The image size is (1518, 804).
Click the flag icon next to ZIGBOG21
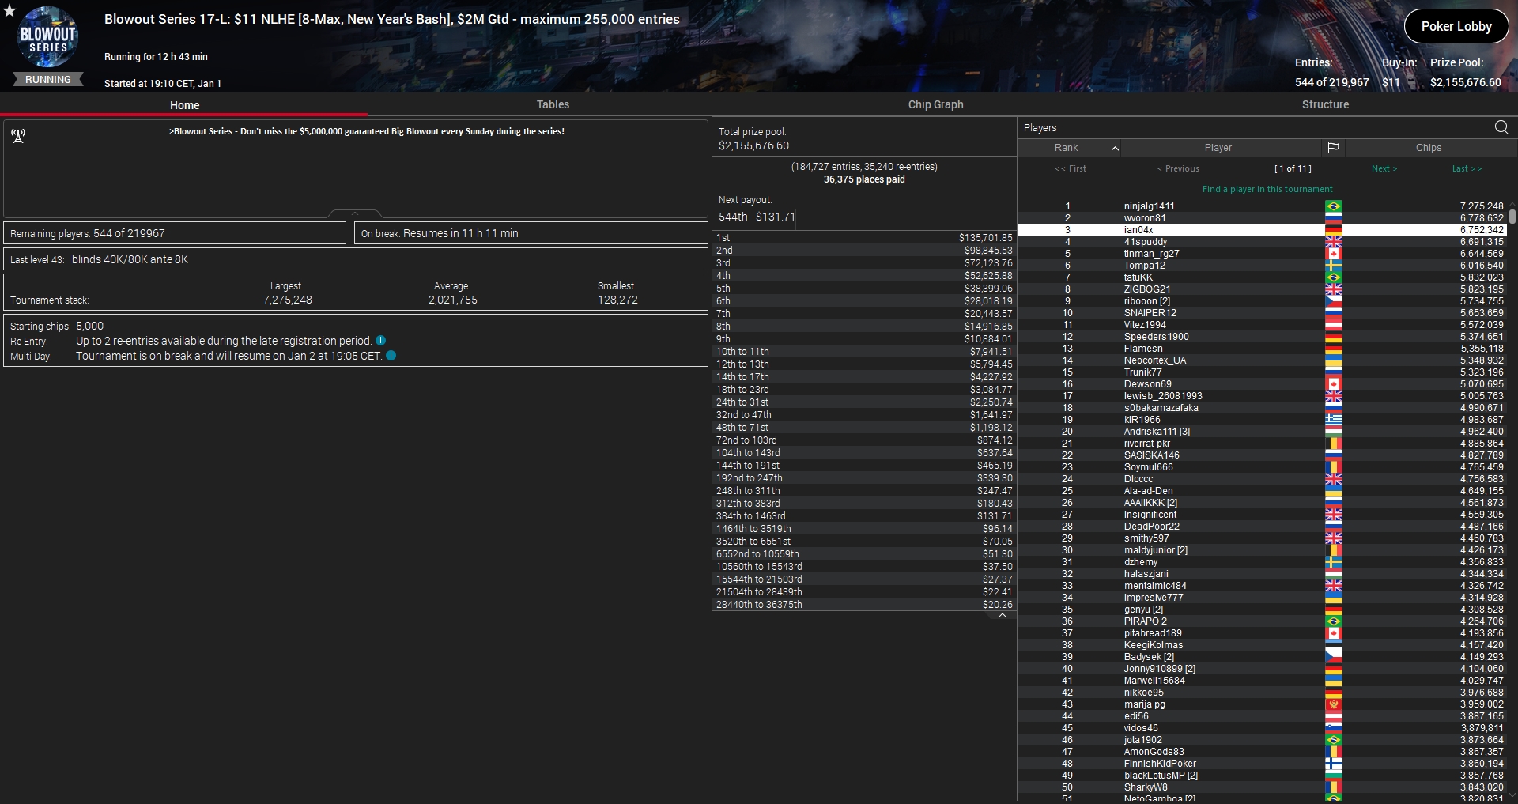(1333, 289)
